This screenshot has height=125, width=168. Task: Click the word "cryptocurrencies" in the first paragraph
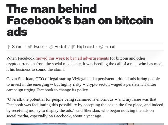click(x=21, y=64)
